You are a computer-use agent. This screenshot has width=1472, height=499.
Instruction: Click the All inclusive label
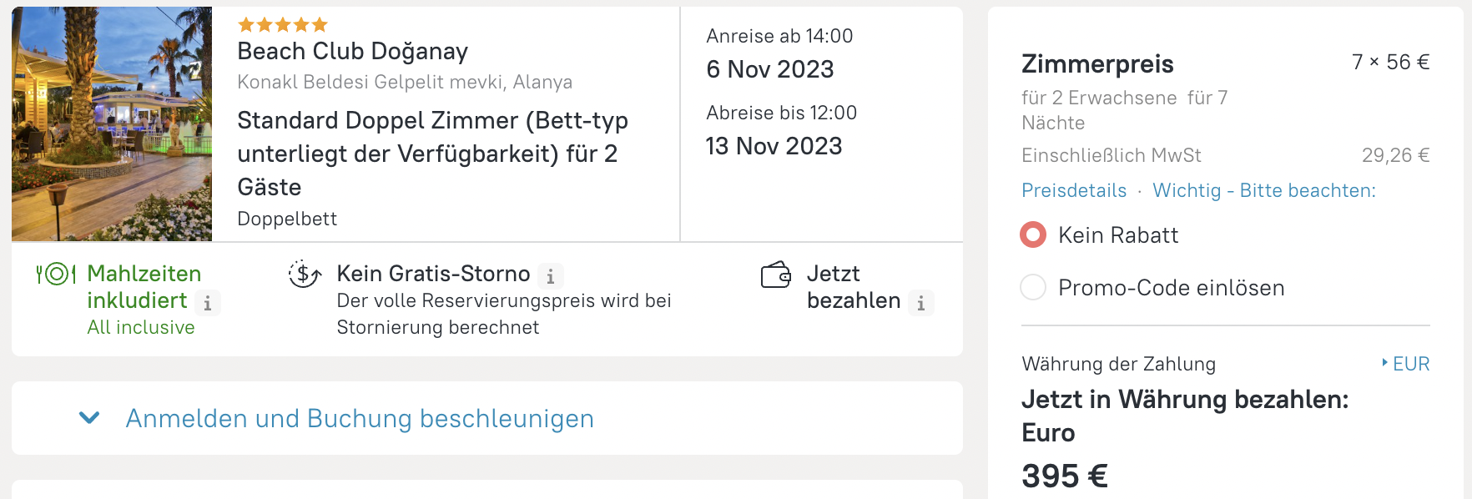coord(141,327)
